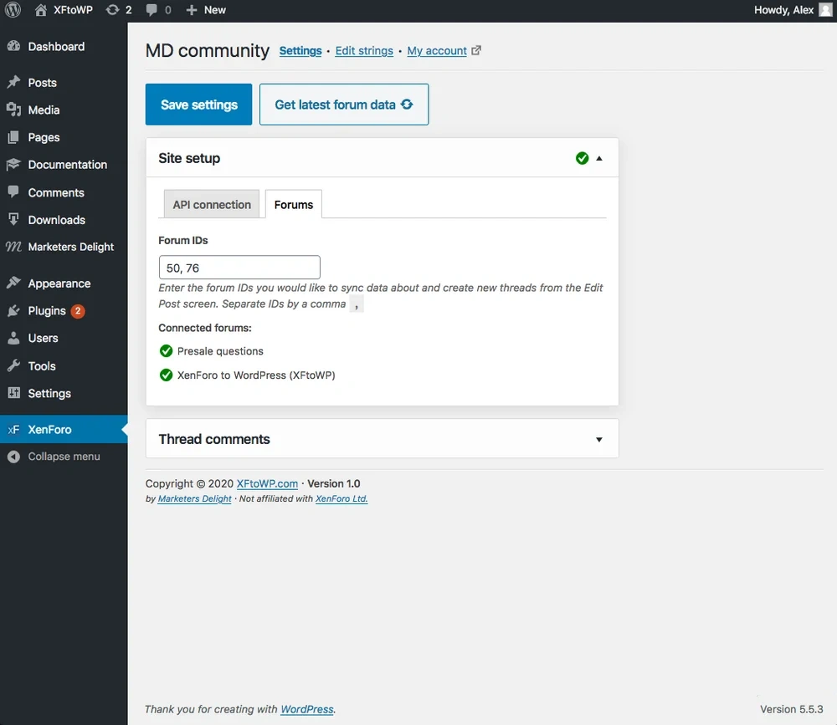837x725 pixels.
Task: Click Get latest forum data button
Action: pos(344,105)
